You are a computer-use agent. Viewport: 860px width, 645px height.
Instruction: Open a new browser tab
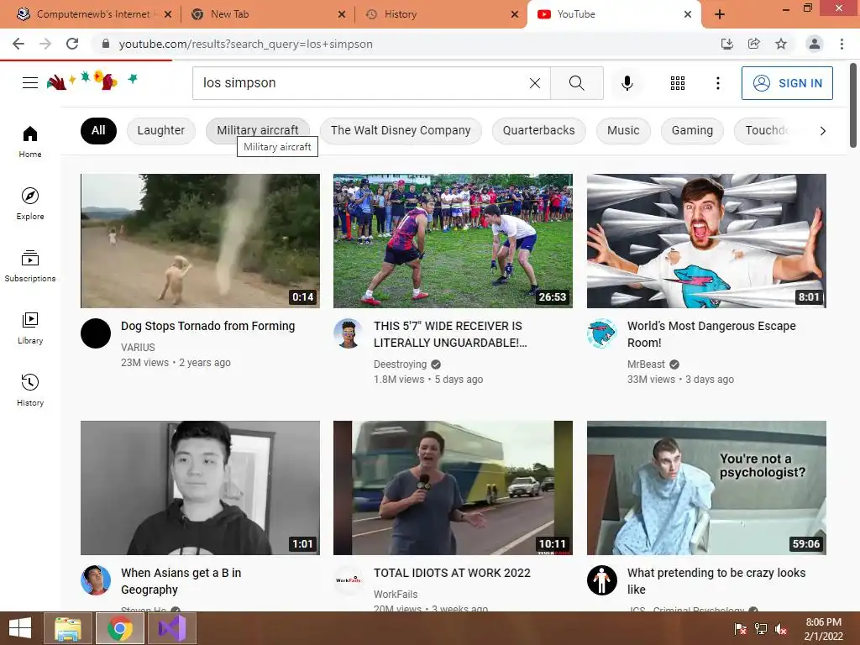(x=720, y=14)
